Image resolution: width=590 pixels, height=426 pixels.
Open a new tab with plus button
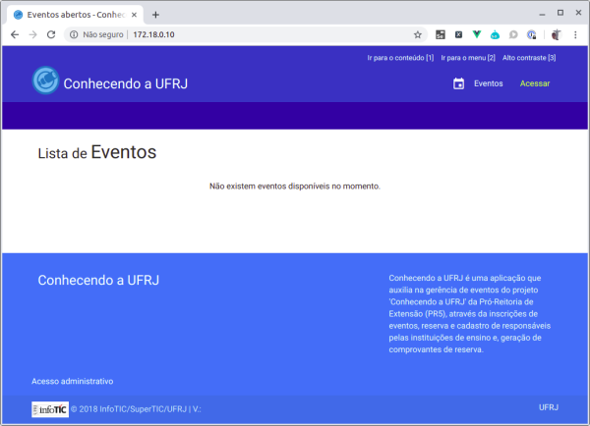pos(155,15)
